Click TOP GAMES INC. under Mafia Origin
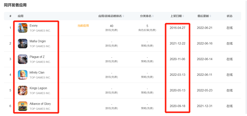Viewport: 247px width, 116px height. pos(40,46)
